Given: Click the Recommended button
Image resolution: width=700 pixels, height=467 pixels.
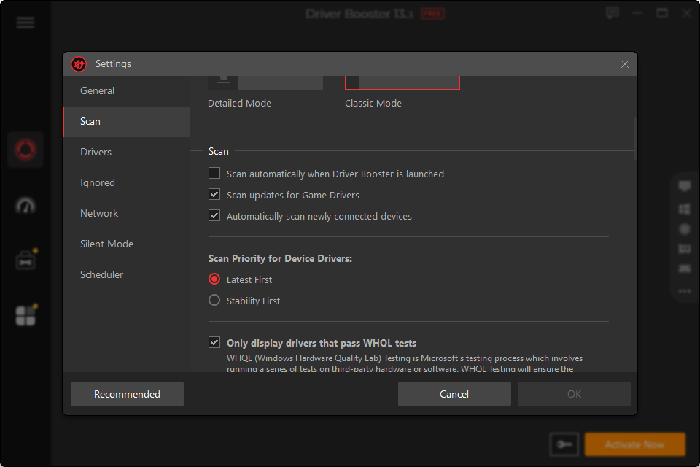Looking at the screenshot, I should coord(127,394).
